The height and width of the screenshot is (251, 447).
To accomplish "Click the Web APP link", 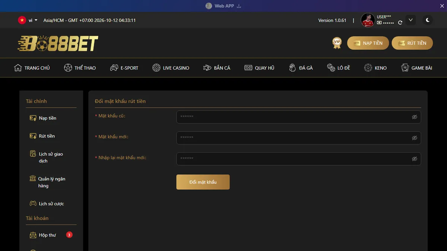I will [224, 6].
